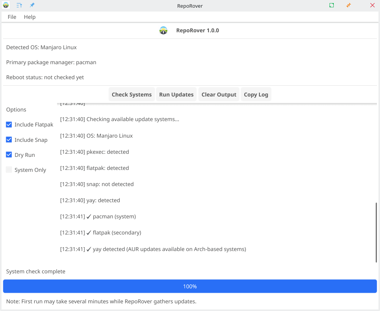Viewport: 380px width, 311px height.
Task: Open the Help menu
Action: click(30, 17)
